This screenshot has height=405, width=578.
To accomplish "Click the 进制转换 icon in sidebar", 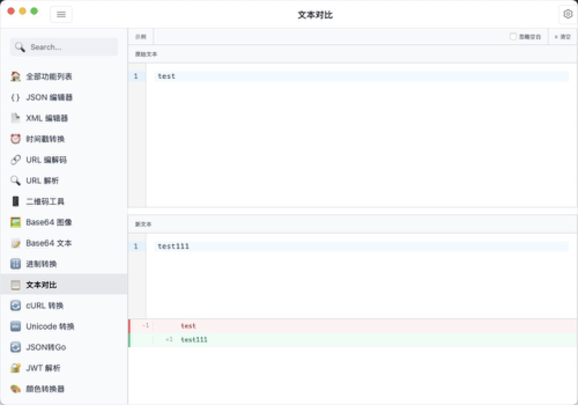I will (x=16, y=264).
